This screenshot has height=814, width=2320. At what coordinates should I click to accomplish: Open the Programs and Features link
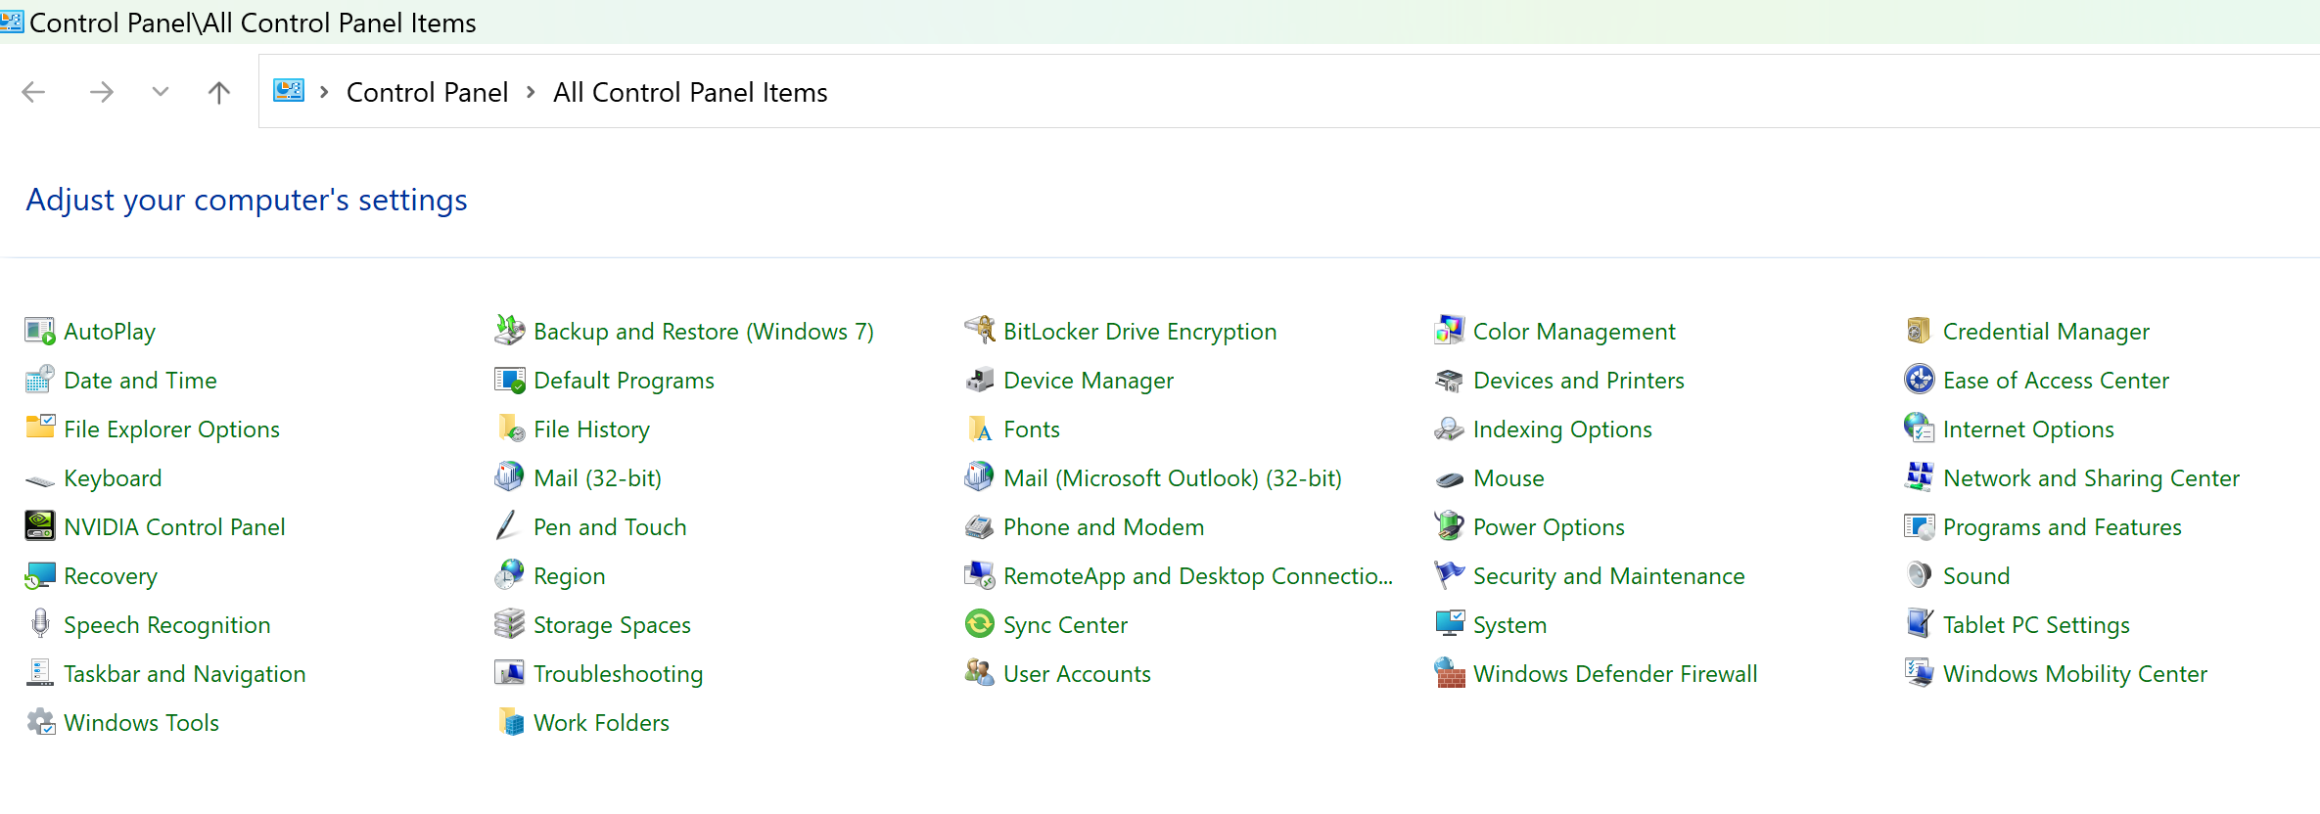tap(2062, 527)
